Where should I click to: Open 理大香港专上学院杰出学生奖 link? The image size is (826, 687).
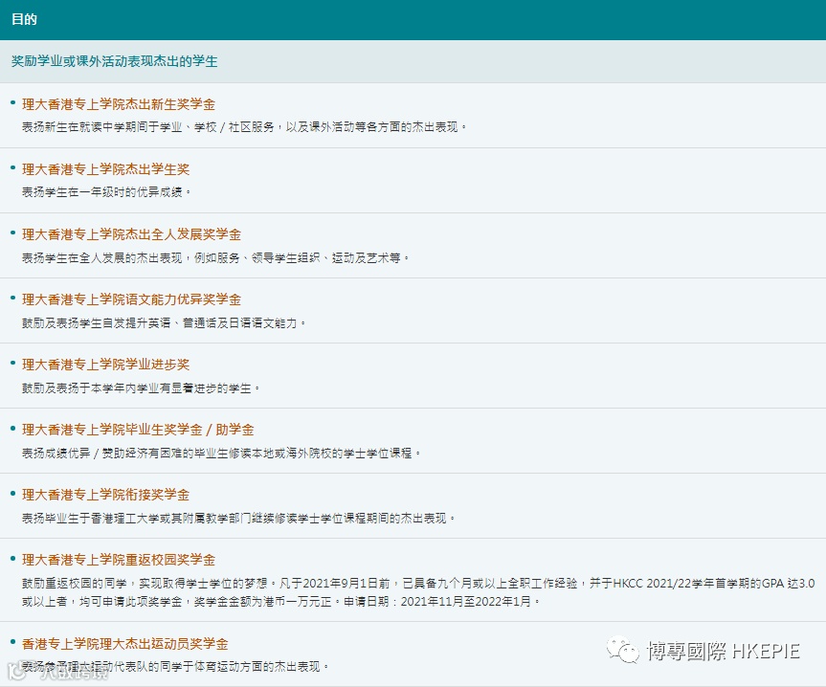click(x=105, y=169)
